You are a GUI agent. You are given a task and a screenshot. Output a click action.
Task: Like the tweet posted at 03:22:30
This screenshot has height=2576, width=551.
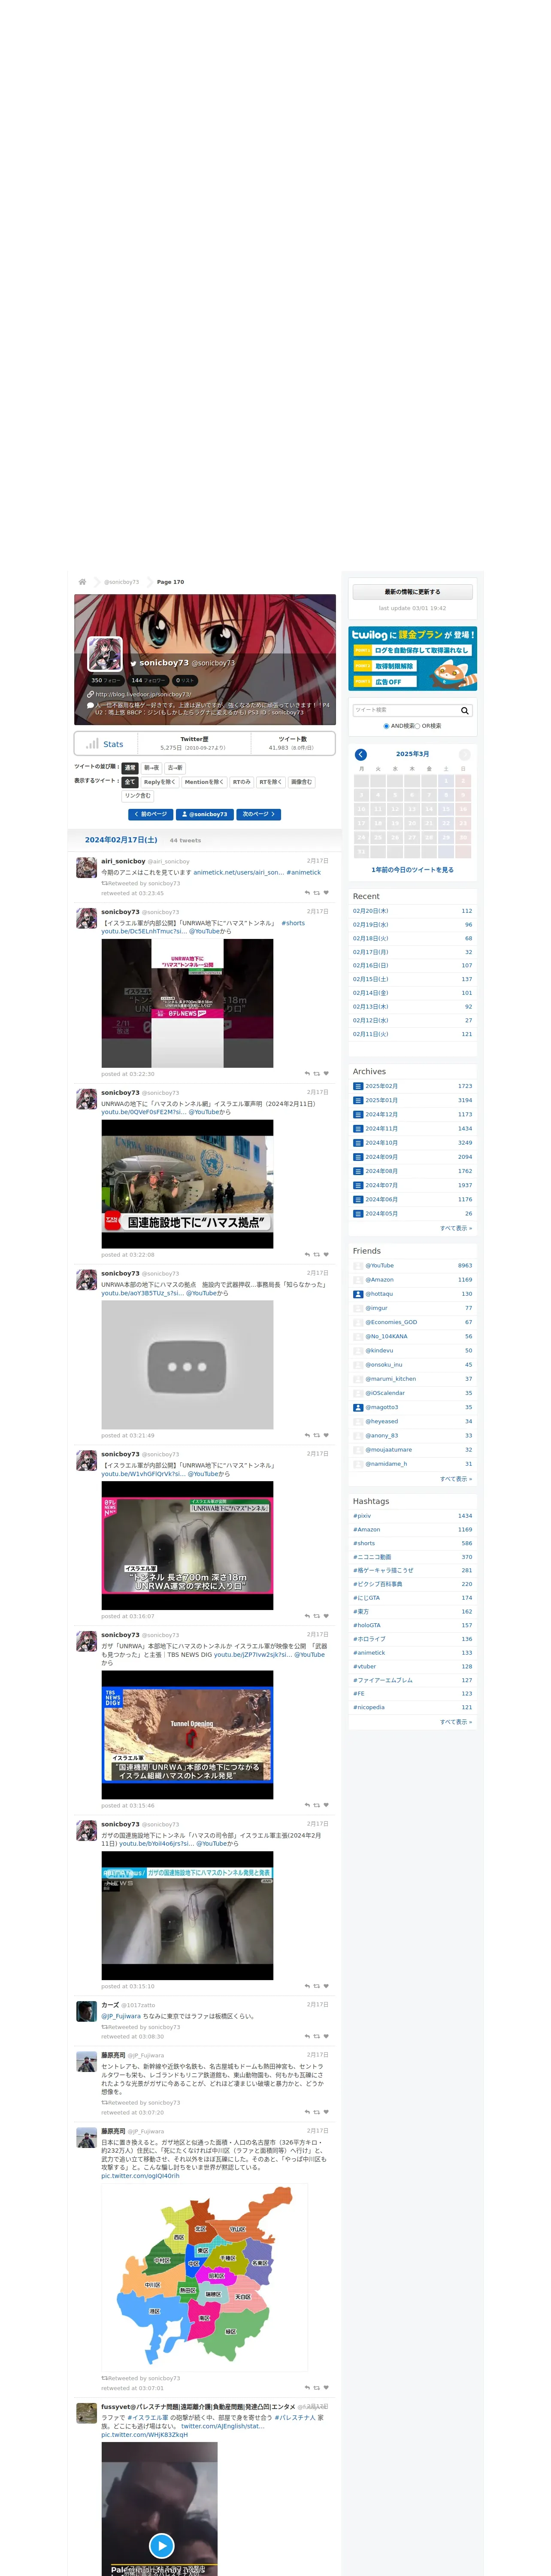point(326,1074)
